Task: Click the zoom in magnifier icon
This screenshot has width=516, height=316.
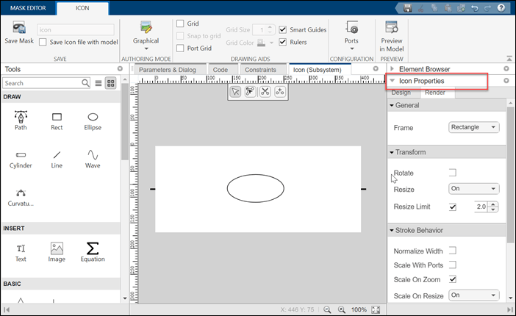Action: 342,309
